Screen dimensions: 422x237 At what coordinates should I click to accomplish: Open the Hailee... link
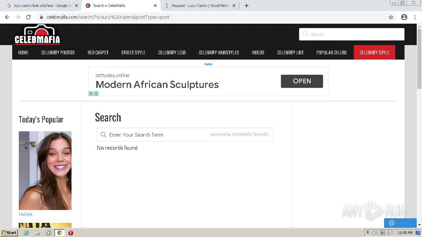[27, 214]
